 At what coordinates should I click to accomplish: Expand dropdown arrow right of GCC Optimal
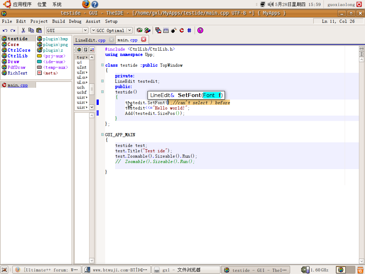coord(129,31)
